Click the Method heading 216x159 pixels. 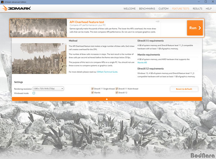point(73,41)
